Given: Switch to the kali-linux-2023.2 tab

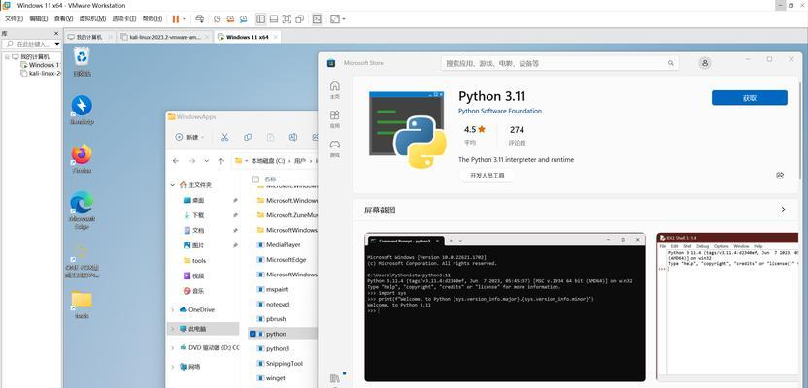Looking at the screenshot, I should click(165, 37).
